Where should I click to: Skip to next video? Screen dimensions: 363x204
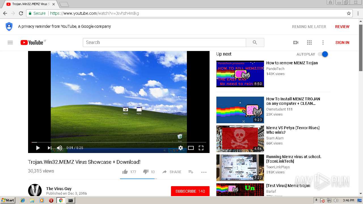coord(49,148)
